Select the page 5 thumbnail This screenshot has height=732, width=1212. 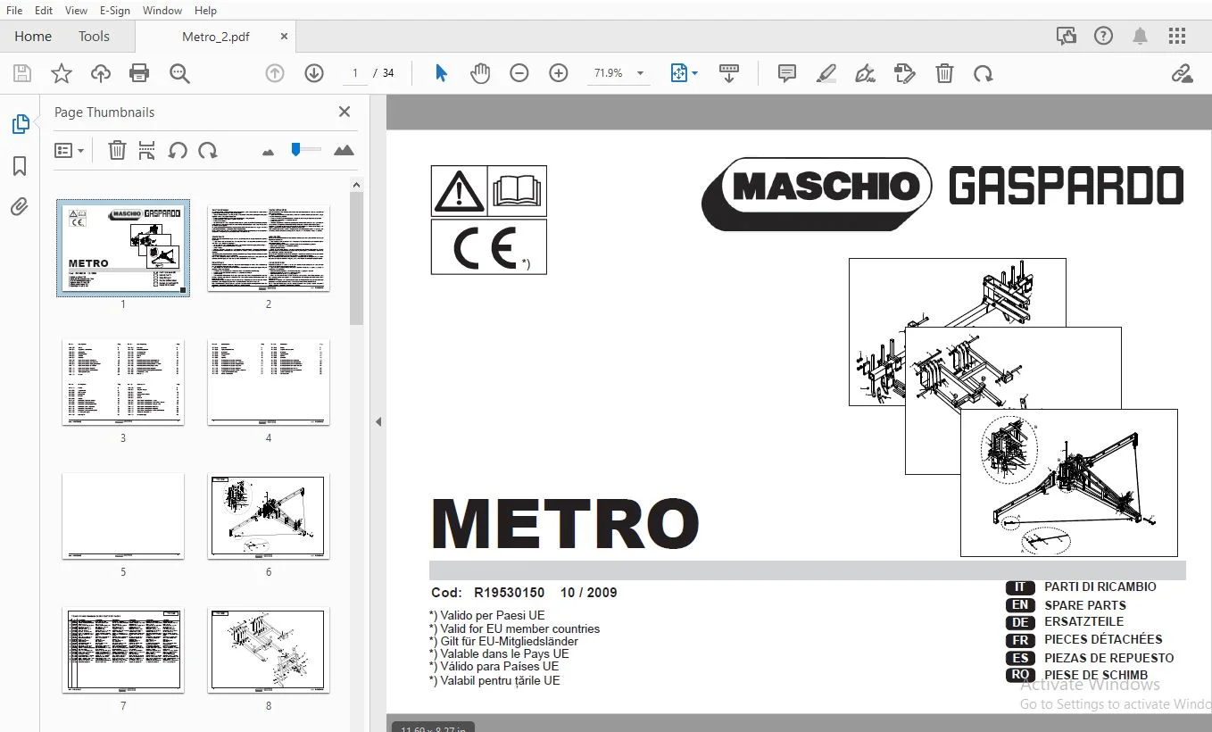123,516
